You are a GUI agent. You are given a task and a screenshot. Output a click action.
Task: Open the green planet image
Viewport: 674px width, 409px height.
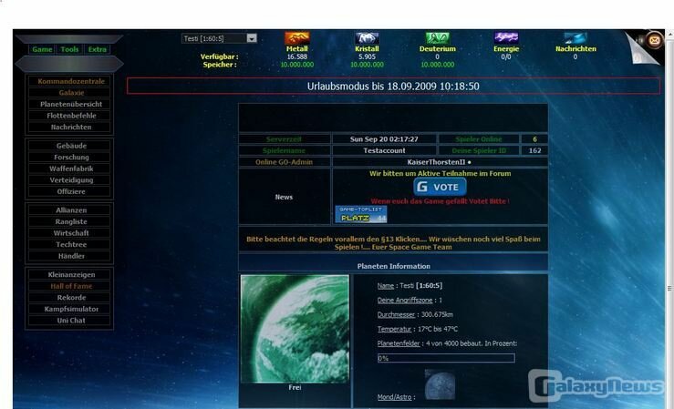pyautogui.click(x=295, y=329)
